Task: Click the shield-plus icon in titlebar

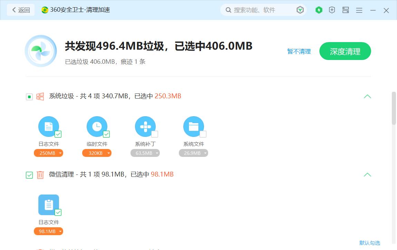Action: tap(332, 10)
